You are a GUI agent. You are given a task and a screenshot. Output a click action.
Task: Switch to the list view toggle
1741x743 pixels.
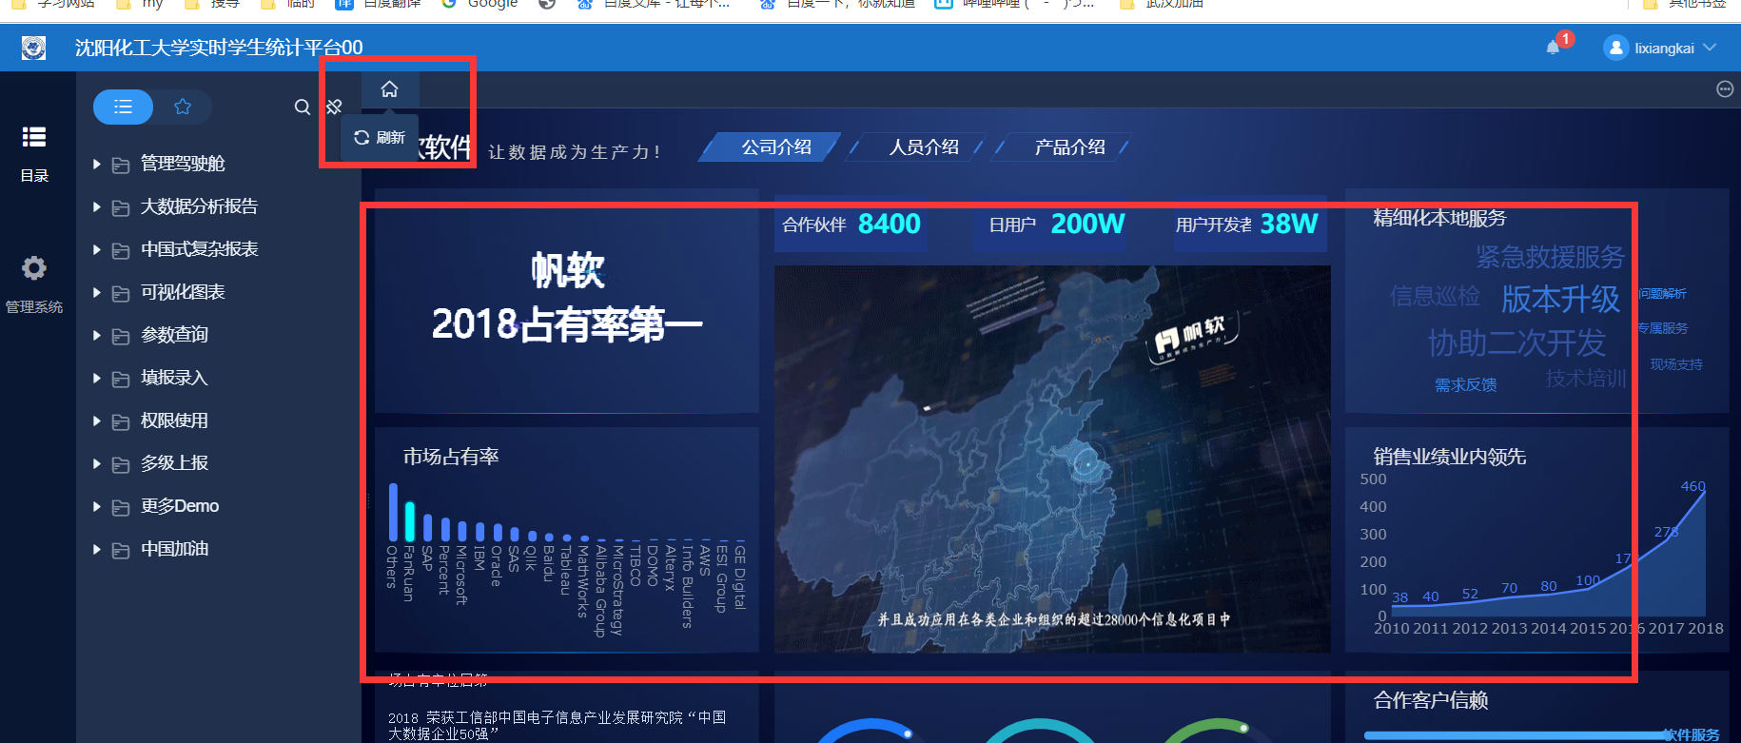click(123, 107)
